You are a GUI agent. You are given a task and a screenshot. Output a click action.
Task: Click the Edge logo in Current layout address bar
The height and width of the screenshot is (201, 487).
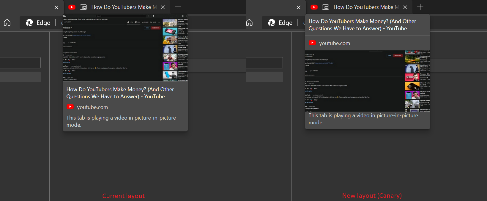(x=29, y=22)
